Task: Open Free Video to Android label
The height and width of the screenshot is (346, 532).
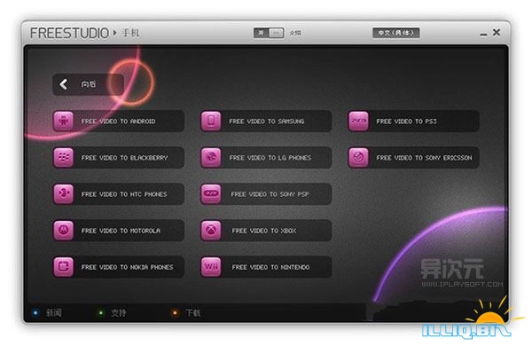Action: 119,122
